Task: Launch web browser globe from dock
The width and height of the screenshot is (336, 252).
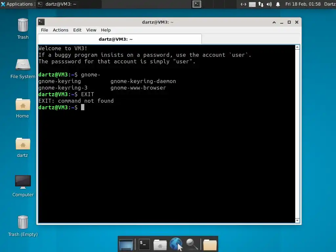Action: [176, 244]
